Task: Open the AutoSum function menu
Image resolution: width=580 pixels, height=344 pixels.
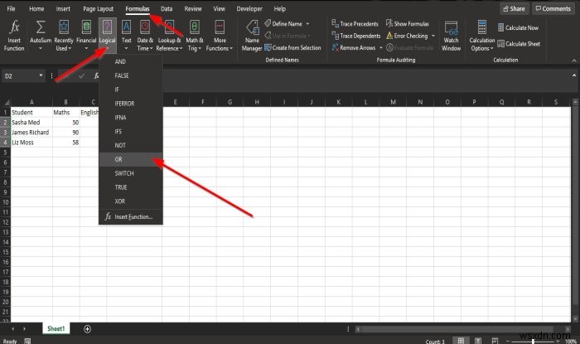Action: (x=41, y=36)
